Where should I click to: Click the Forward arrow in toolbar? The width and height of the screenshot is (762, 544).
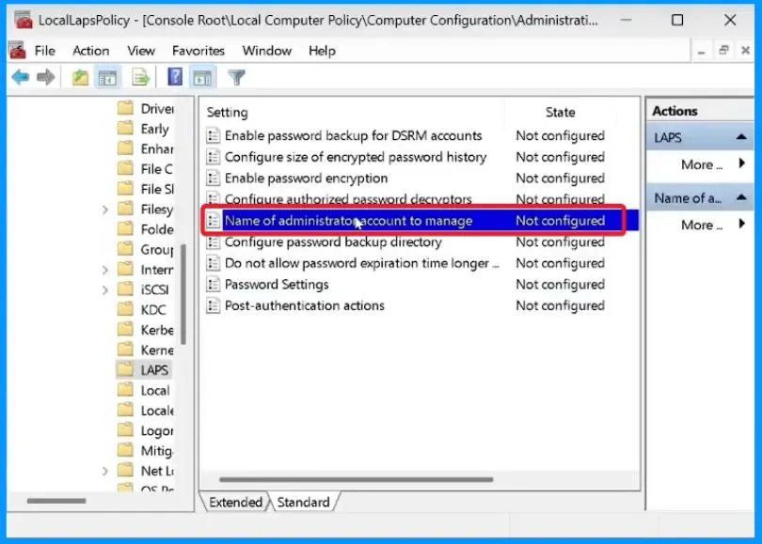[46, 77]
